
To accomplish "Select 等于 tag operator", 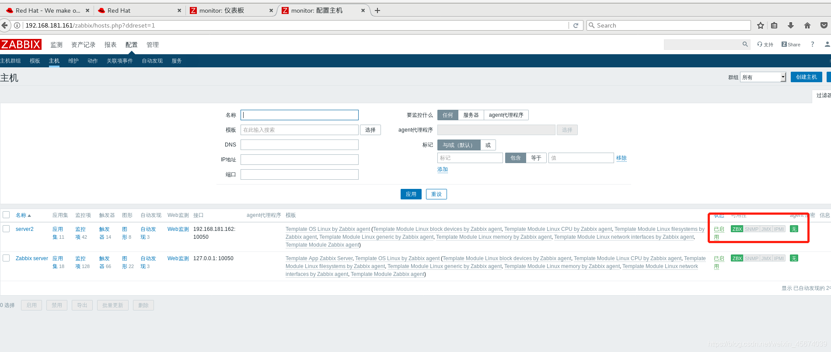I will 536,158.
